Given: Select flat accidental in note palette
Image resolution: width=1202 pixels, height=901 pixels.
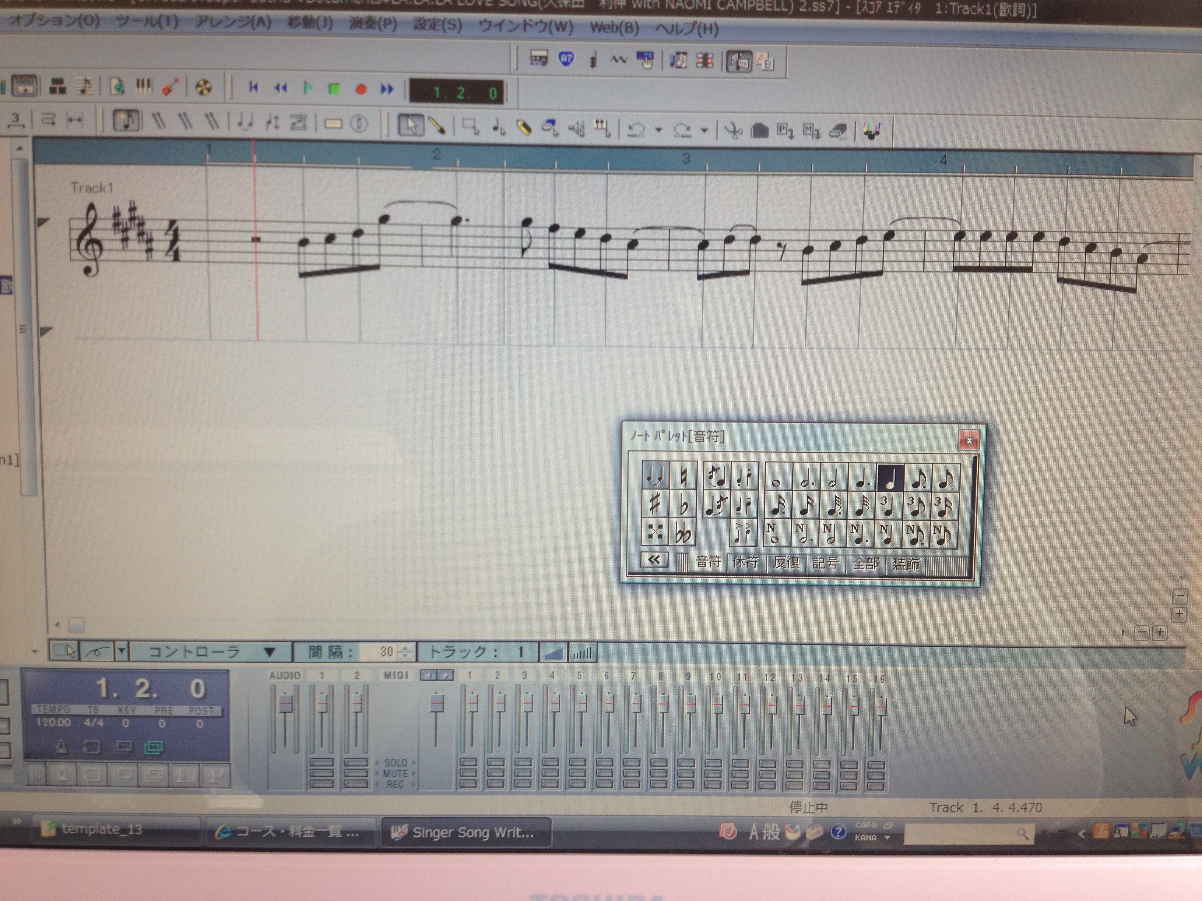Looking at the screenshot, I should [x=683, y=505].
